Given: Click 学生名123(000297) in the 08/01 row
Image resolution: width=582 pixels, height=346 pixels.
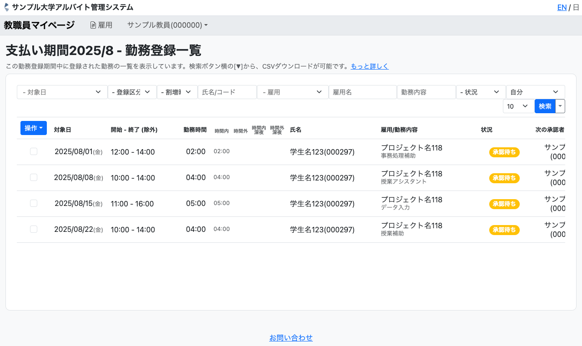Looking at the screenshot, I should point(322,152).
